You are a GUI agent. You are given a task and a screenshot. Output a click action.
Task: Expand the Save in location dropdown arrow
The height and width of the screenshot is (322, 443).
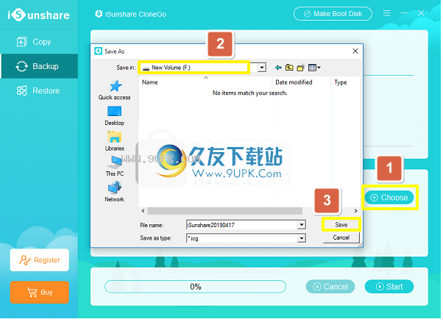pyautogui.click(x=262, y=68)
